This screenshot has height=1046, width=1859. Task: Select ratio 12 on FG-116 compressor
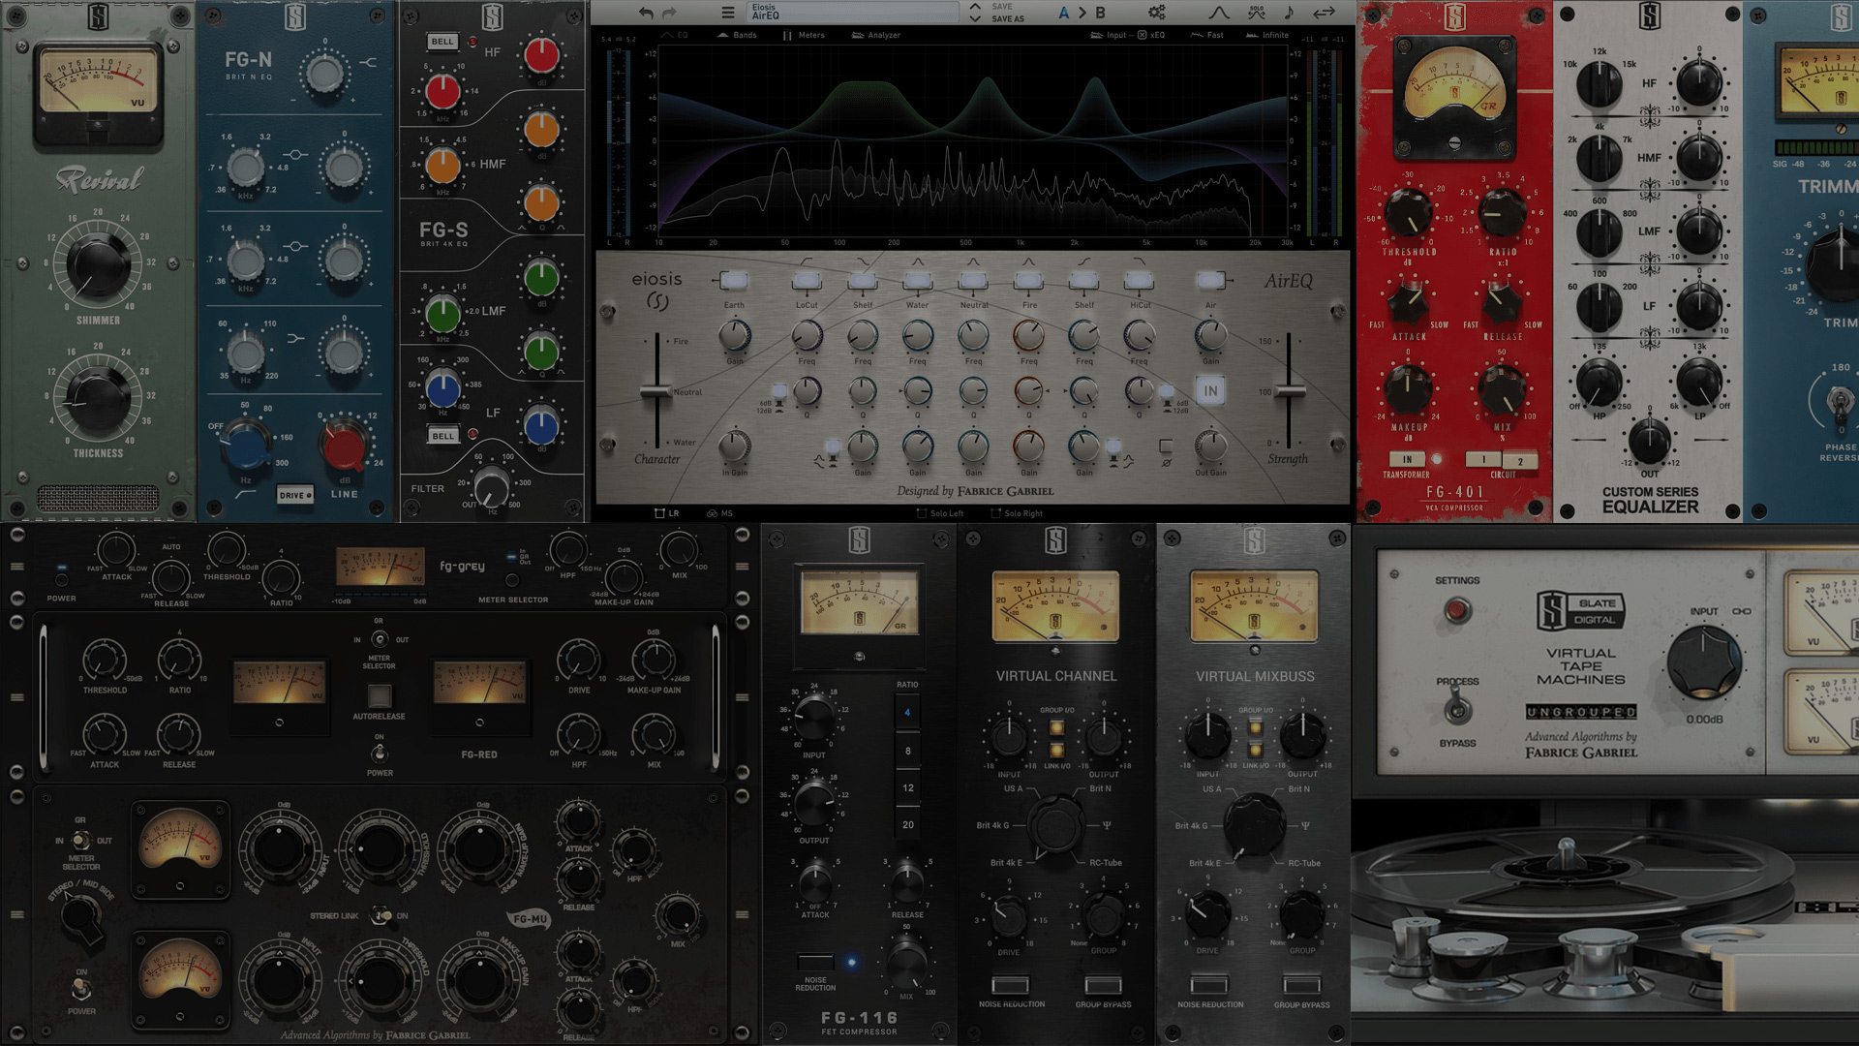(907, 787)
